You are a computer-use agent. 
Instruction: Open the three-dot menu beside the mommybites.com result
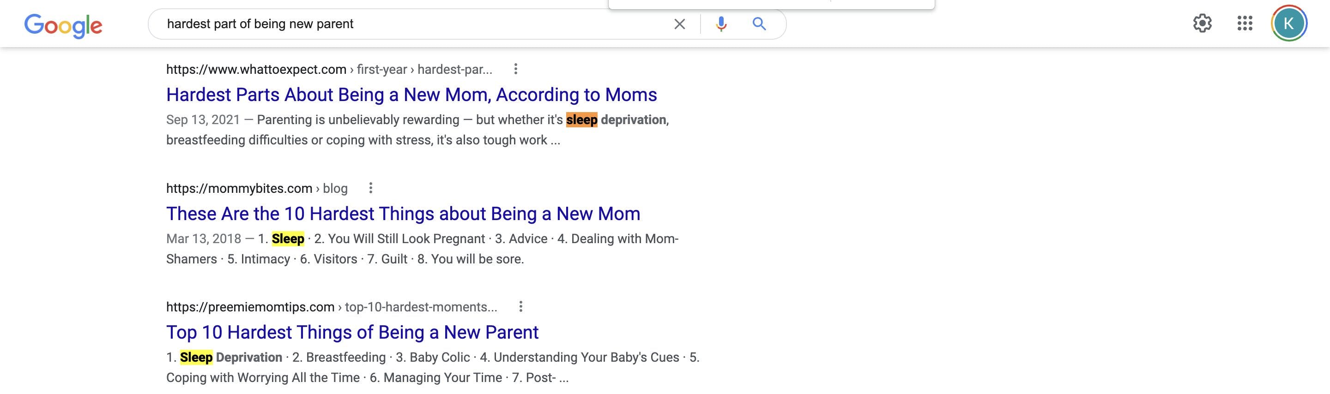click(x=370, y=188)
